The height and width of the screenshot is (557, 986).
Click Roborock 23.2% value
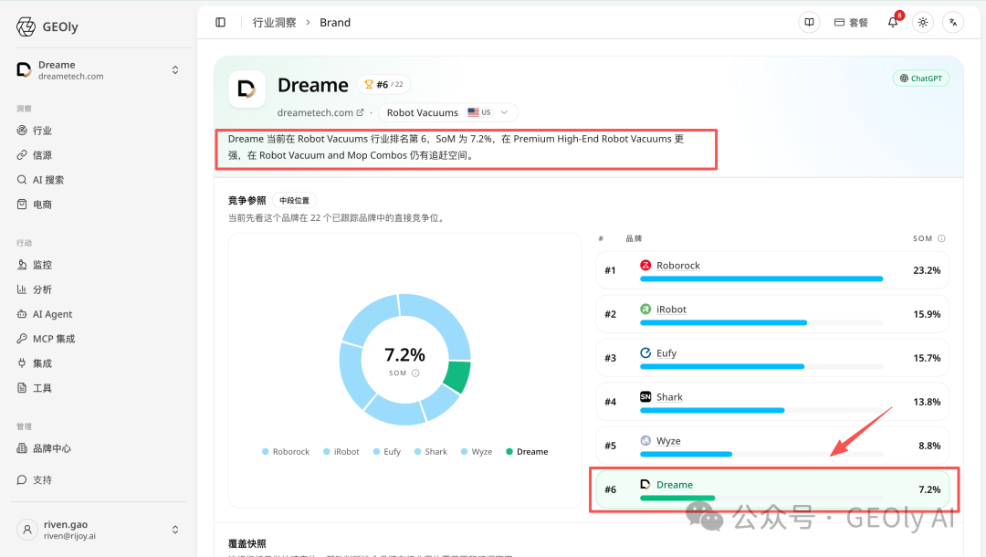tap(927, 270)
